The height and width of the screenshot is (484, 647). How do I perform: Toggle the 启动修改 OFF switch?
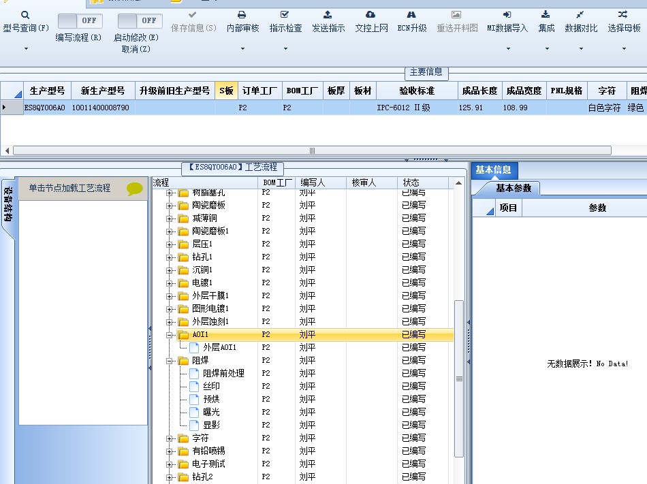click(x=140, y=20)
